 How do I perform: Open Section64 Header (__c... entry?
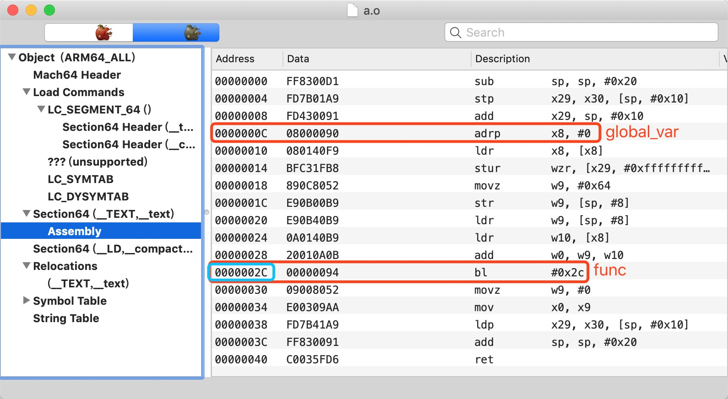(x=129, y=144)
